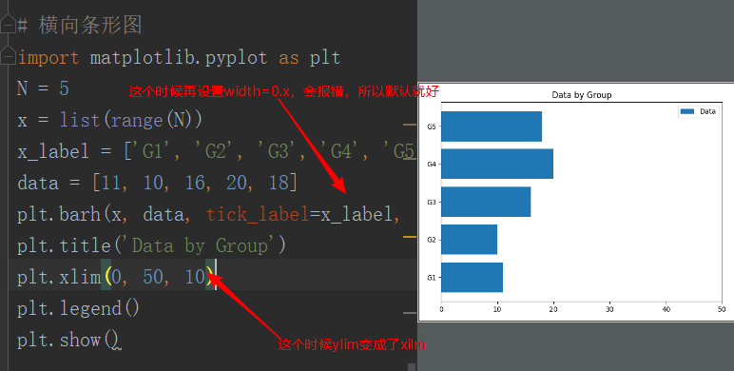Click the plt.title('Data by Group') line
The width and height of the screenshot is (734, 371).
(152, 245)
